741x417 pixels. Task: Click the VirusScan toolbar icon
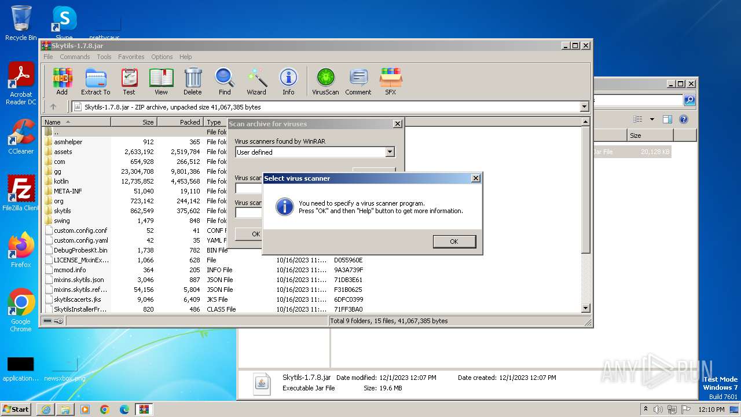point(325,81)
